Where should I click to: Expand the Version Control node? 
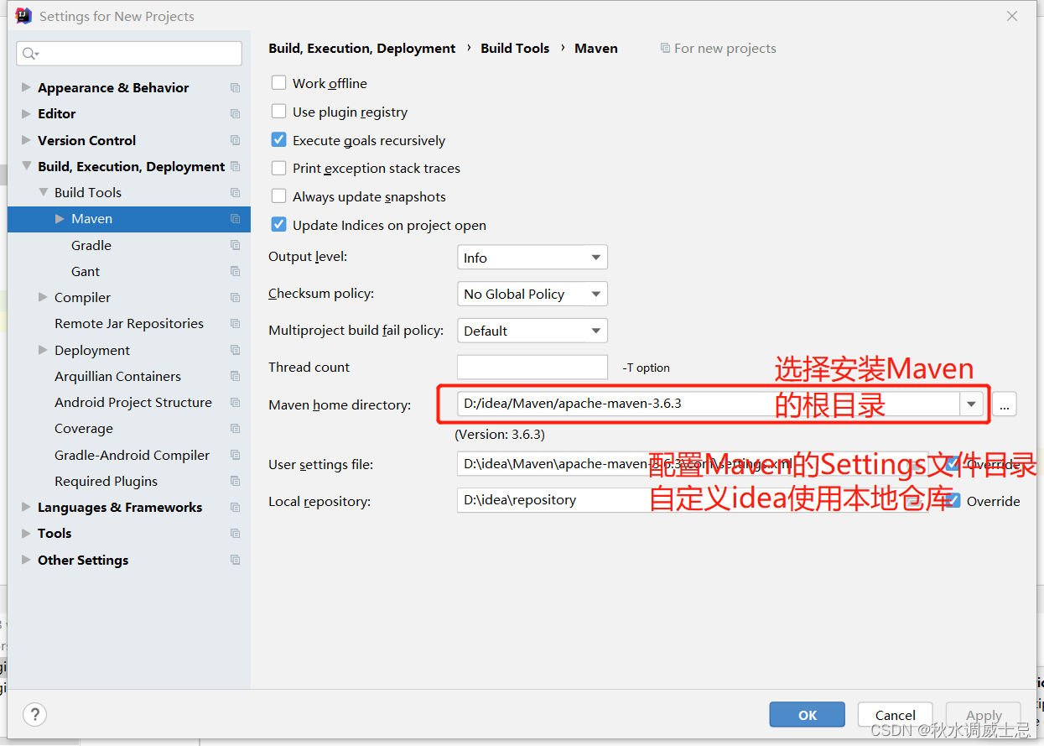click(x=26, y=140)
